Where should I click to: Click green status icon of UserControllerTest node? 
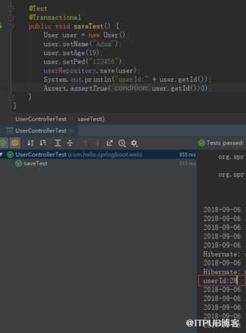[x=10, y=155]
